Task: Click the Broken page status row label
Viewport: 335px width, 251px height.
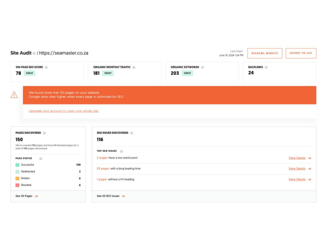Action: click(25, 178)
